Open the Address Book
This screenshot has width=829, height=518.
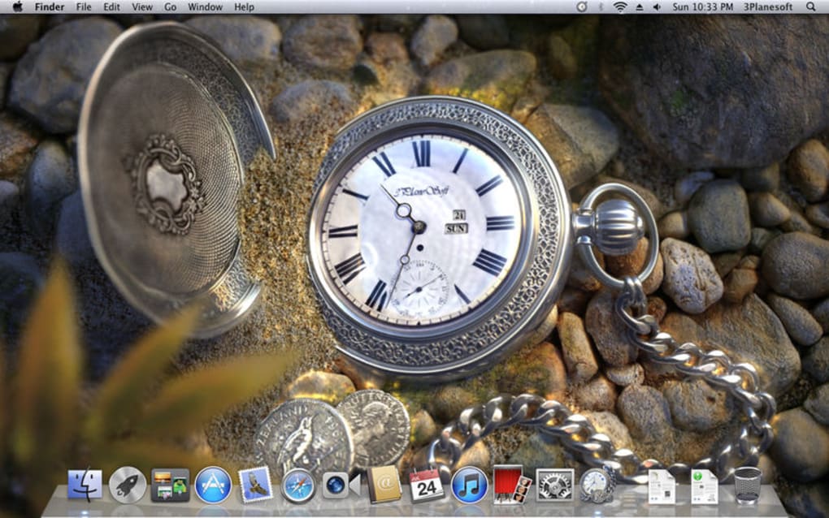click(x=384, y=487)
